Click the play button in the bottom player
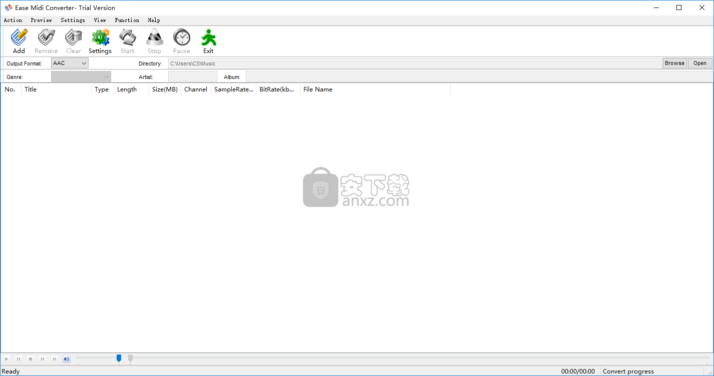This screenshot has width=714, height=376. click(7, 359)
